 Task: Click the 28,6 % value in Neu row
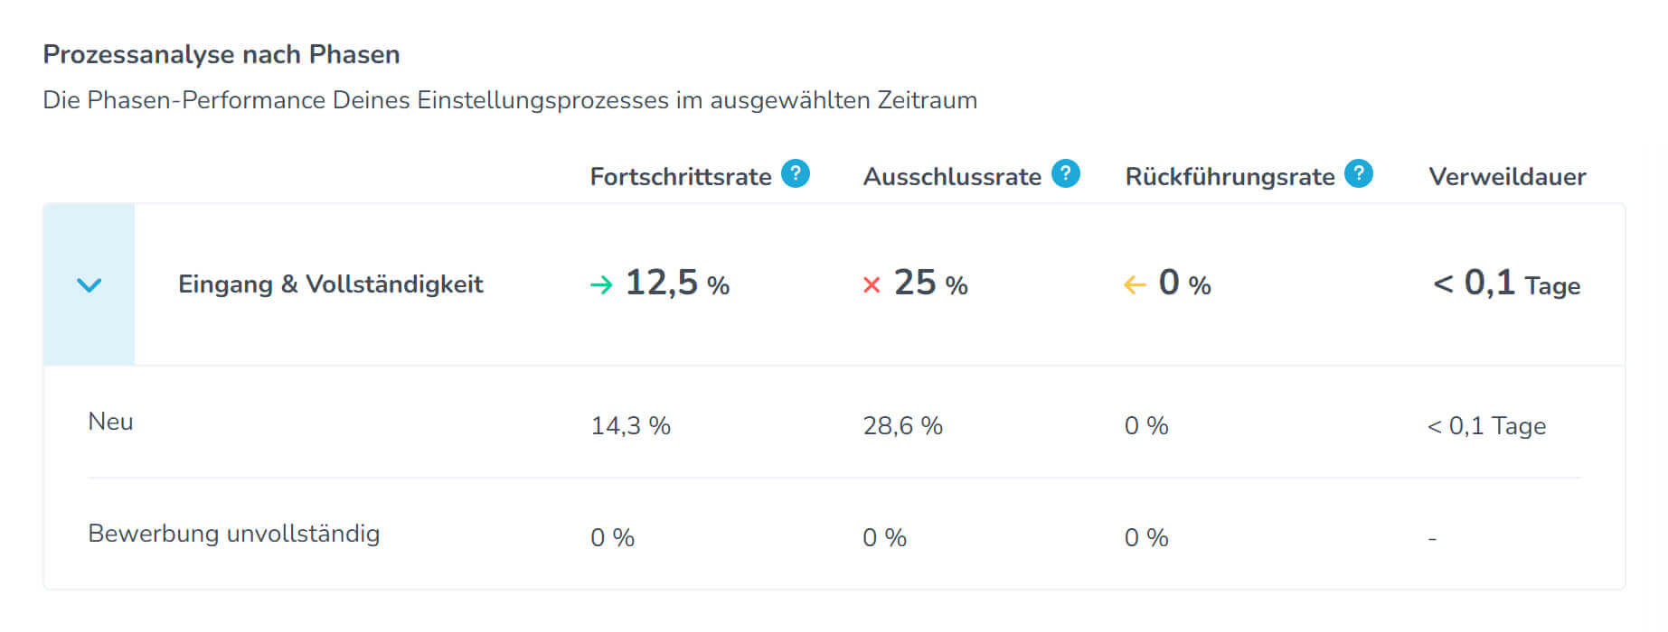pos(902,426)
